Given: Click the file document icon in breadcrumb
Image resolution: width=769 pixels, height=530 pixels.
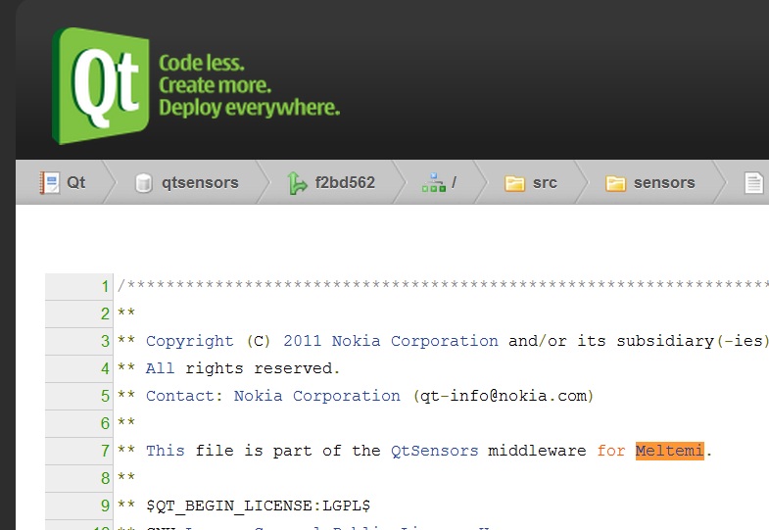Looking at the screenshot, I should click(753, 183).
